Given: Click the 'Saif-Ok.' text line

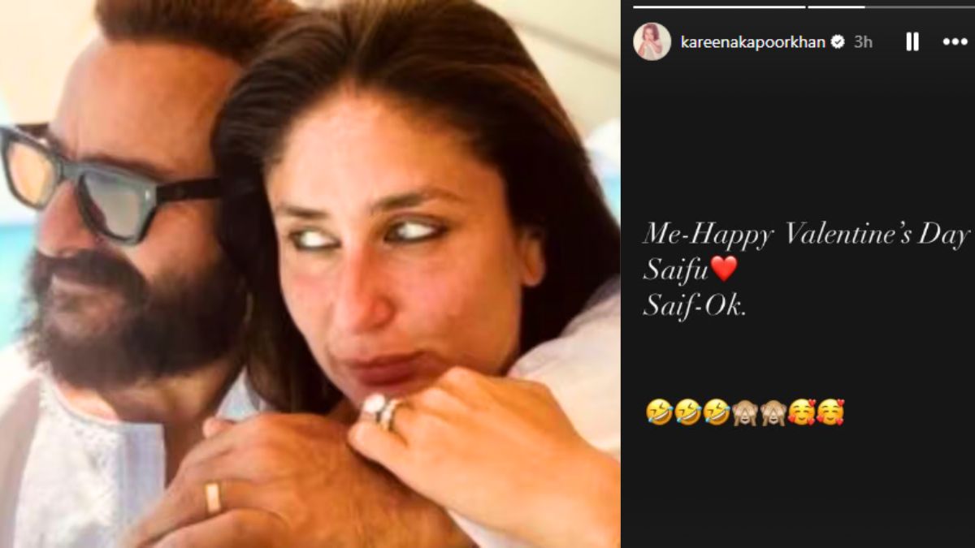Looking at the screenshot, I should 694,306.
